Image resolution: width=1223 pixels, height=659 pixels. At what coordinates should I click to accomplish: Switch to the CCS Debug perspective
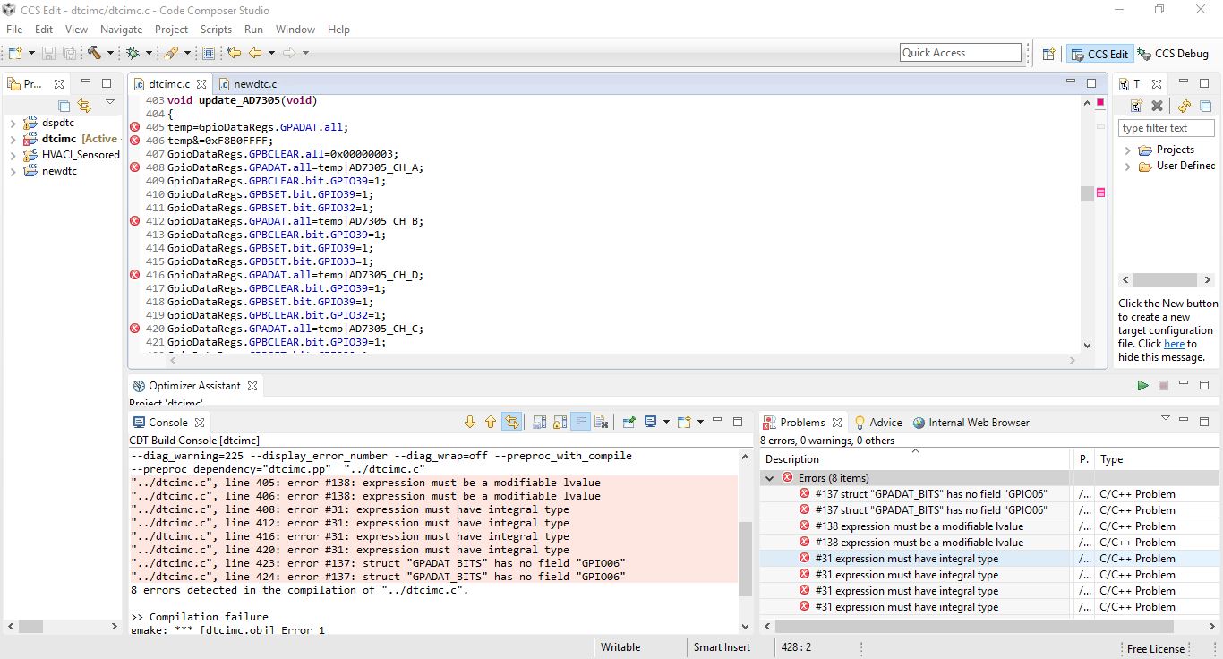(1173, 54)
